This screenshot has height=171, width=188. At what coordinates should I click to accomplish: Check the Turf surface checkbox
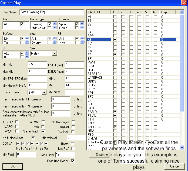click(22, 42)
